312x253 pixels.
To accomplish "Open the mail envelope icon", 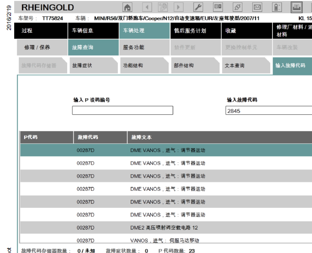I will pyautogui.click(x=257, y=8).
